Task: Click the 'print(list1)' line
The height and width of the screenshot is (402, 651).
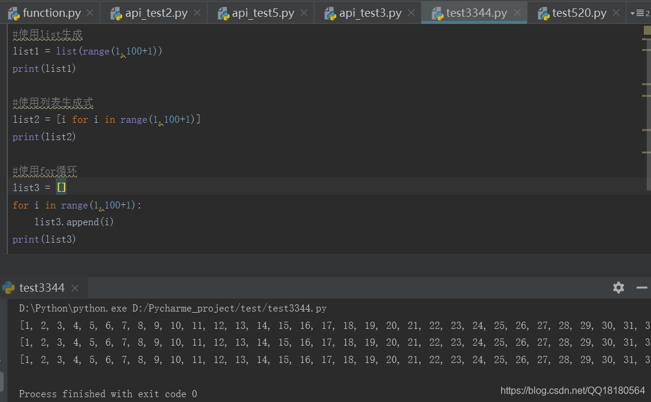Action: [44, 68]
